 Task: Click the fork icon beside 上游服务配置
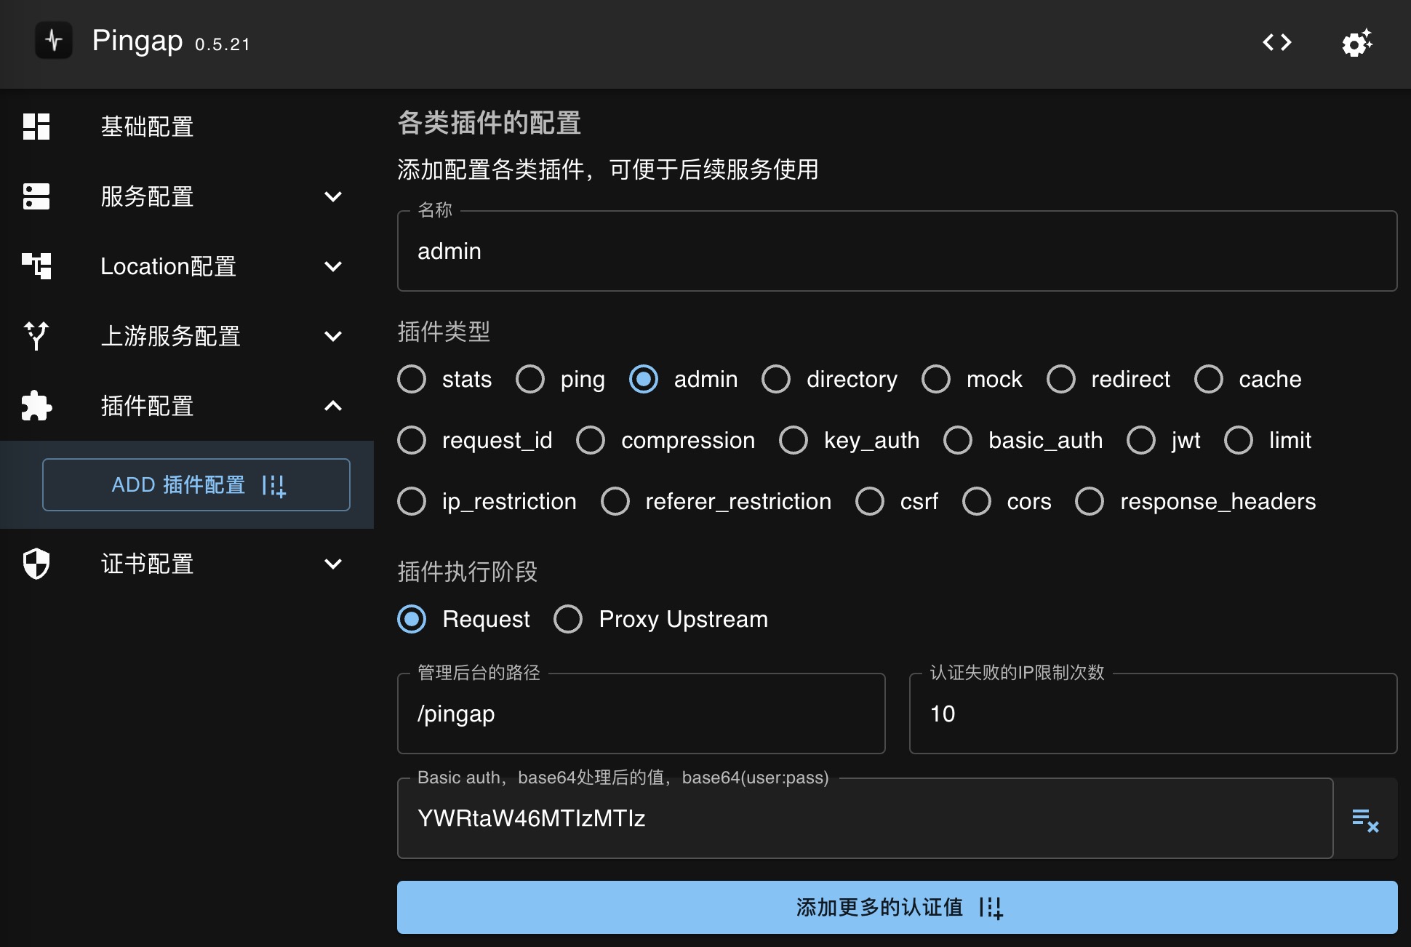[x=36, y=336]
